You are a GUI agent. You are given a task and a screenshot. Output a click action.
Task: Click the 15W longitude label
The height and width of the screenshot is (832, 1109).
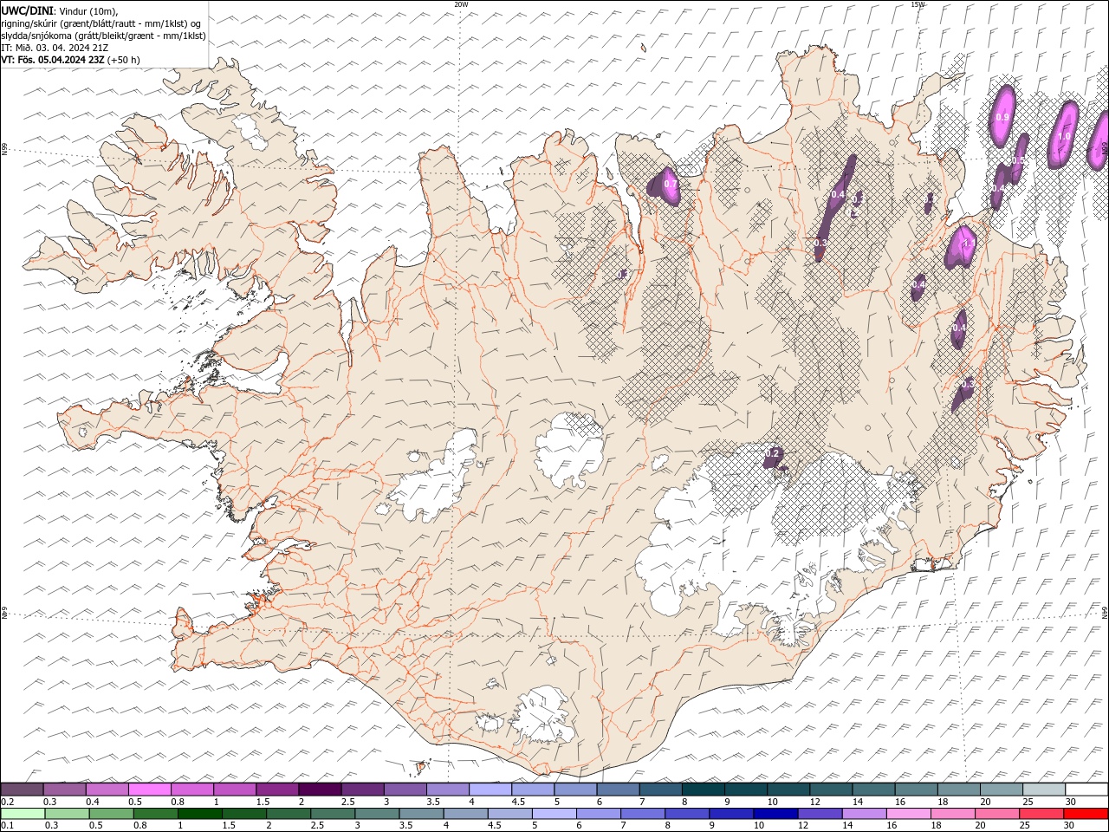point(918,4)
